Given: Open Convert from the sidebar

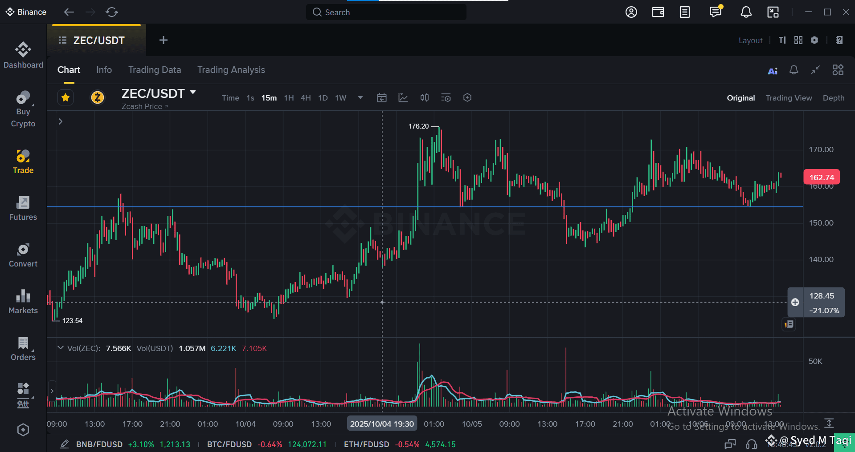Looking at the screenshot, I should [23, 255].
